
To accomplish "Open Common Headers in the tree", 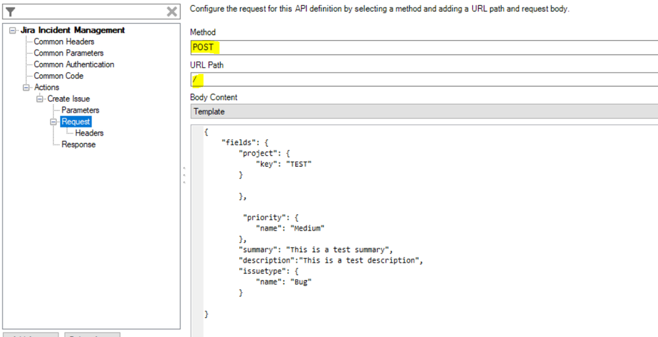I will tap(64, 41).
